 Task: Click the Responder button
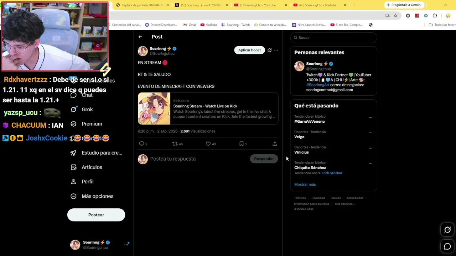[x=264, y=159]
